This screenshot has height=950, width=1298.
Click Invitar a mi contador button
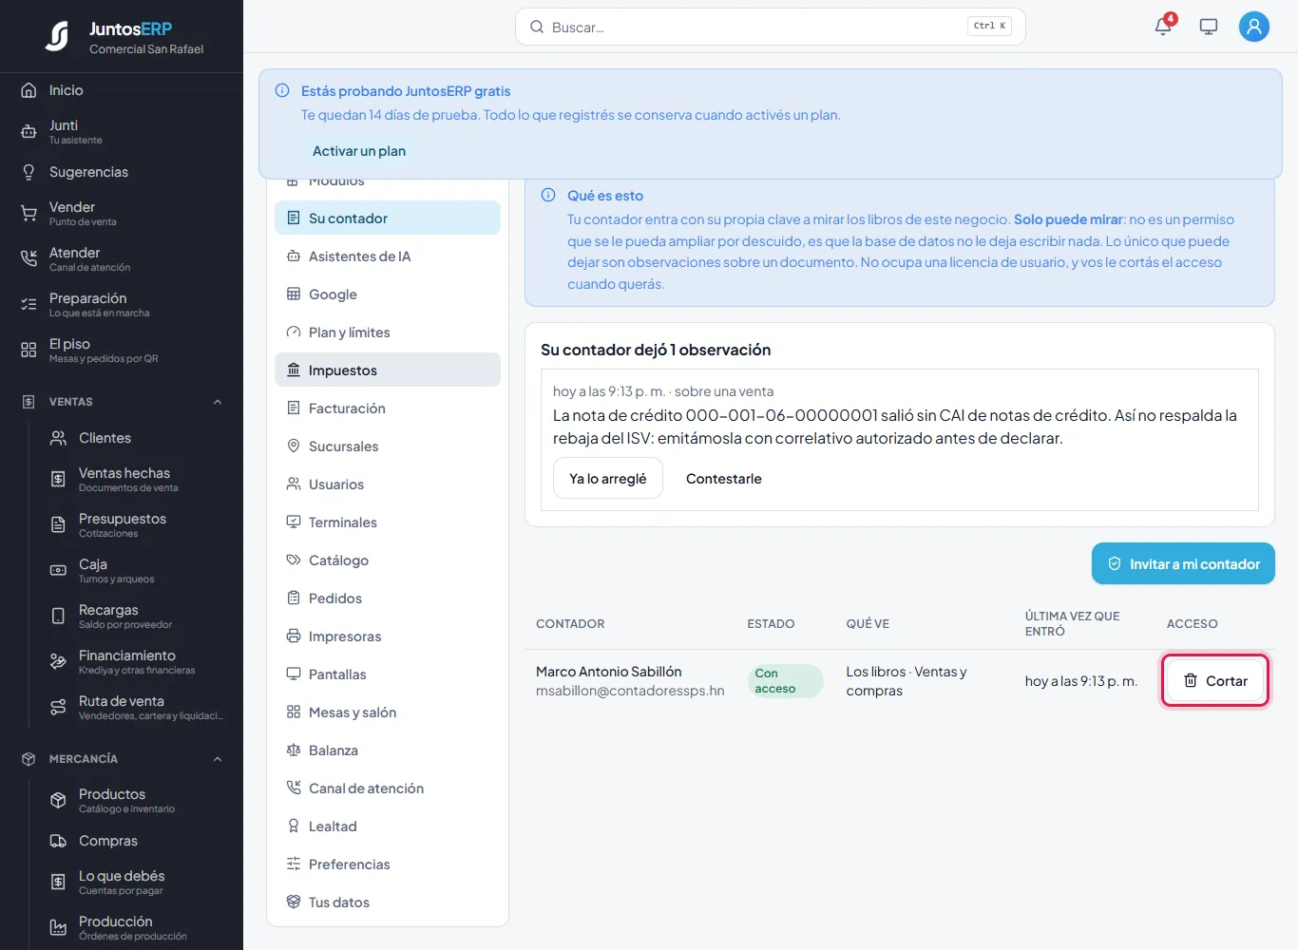[x=1183, y=563]
